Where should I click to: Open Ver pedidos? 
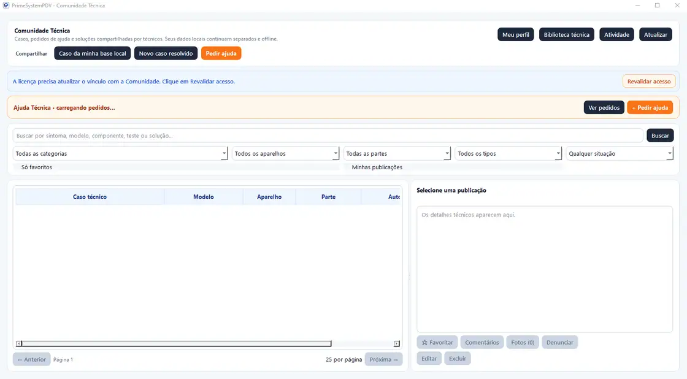click(604, 107)
